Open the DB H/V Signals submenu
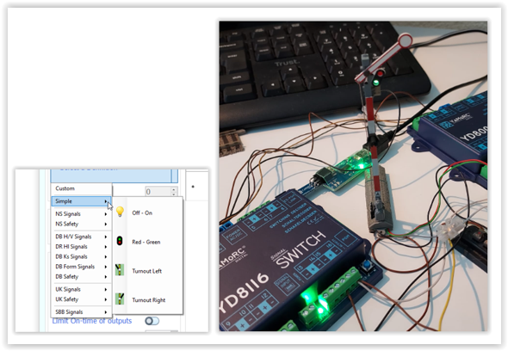The image size is (508, 351). (81, 237)
